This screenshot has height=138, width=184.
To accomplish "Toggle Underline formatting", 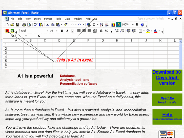I will point(73,31).
